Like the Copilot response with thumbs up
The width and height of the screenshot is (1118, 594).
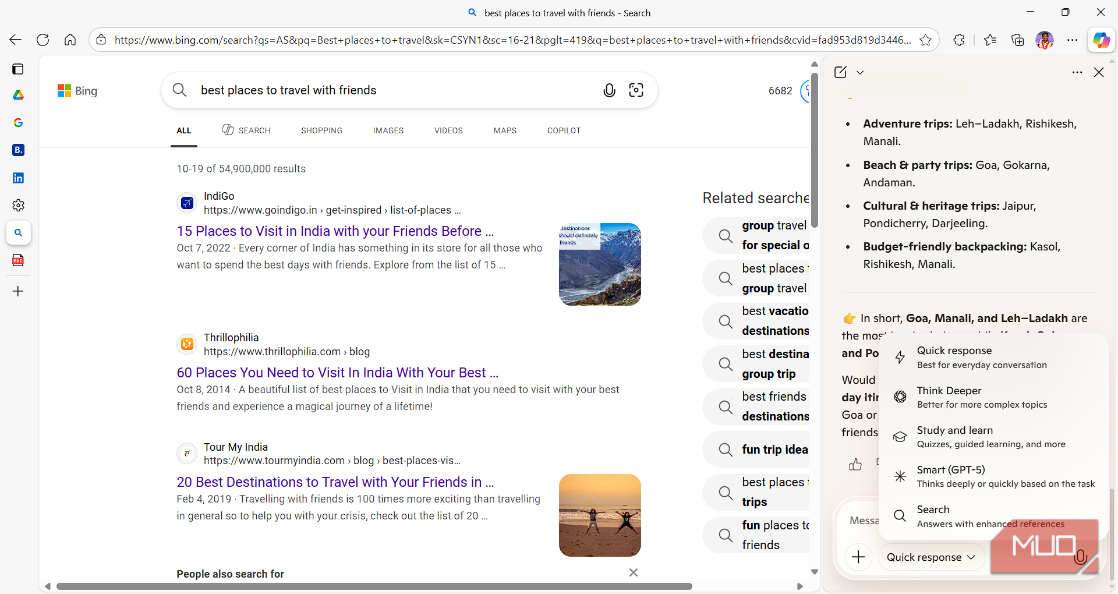tap(855, 464)
